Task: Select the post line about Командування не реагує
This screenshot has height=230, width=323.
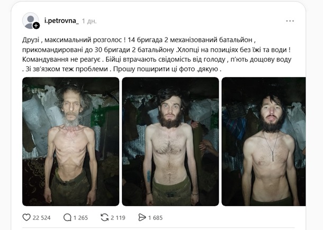Action: 157,59
